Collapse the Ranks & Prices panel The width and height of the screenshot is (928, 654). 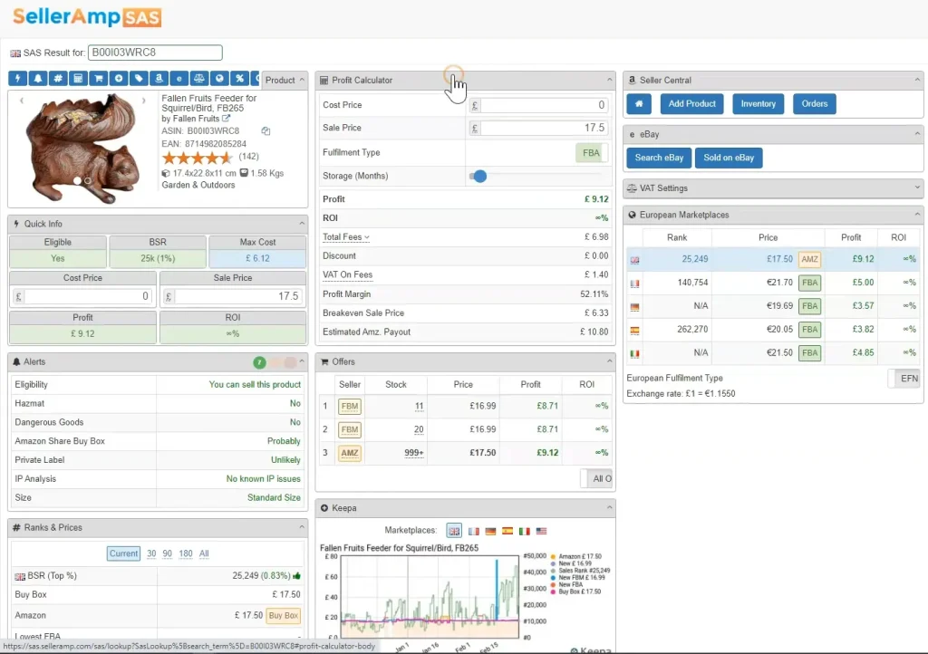pos(302,527)
